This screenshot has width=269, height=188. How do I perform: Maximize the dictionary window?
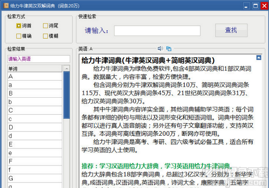[255, 6]
